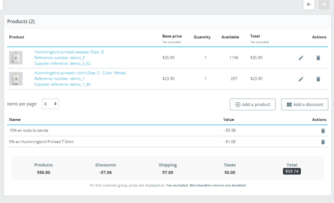Delete the Hummingbird printed t-shirt product
This screenshot has height=203, width=334.
coord(318,79)
